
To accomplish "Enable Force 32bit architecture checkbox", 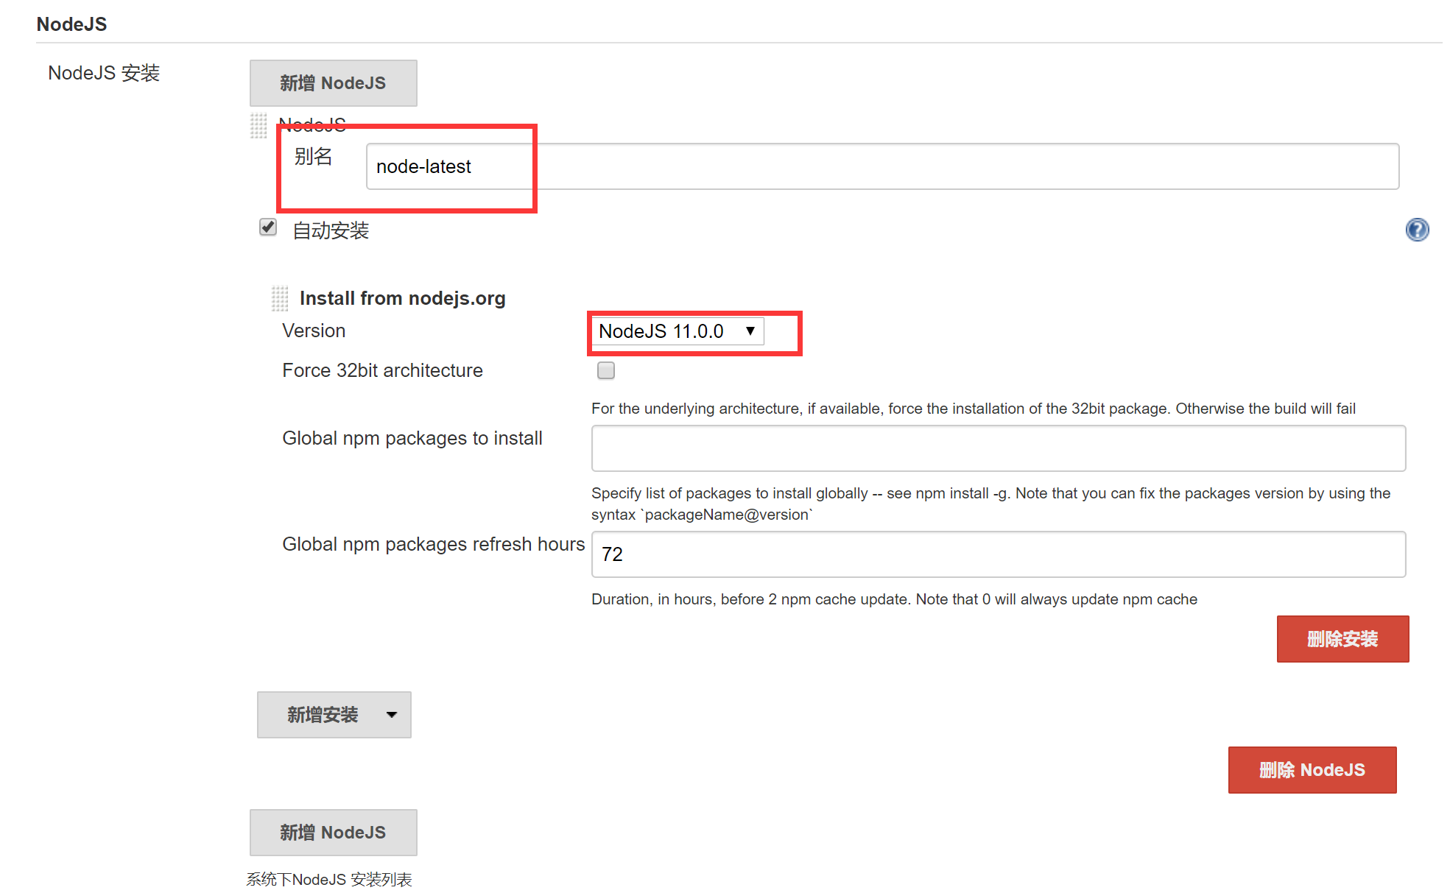I will 606,370.
